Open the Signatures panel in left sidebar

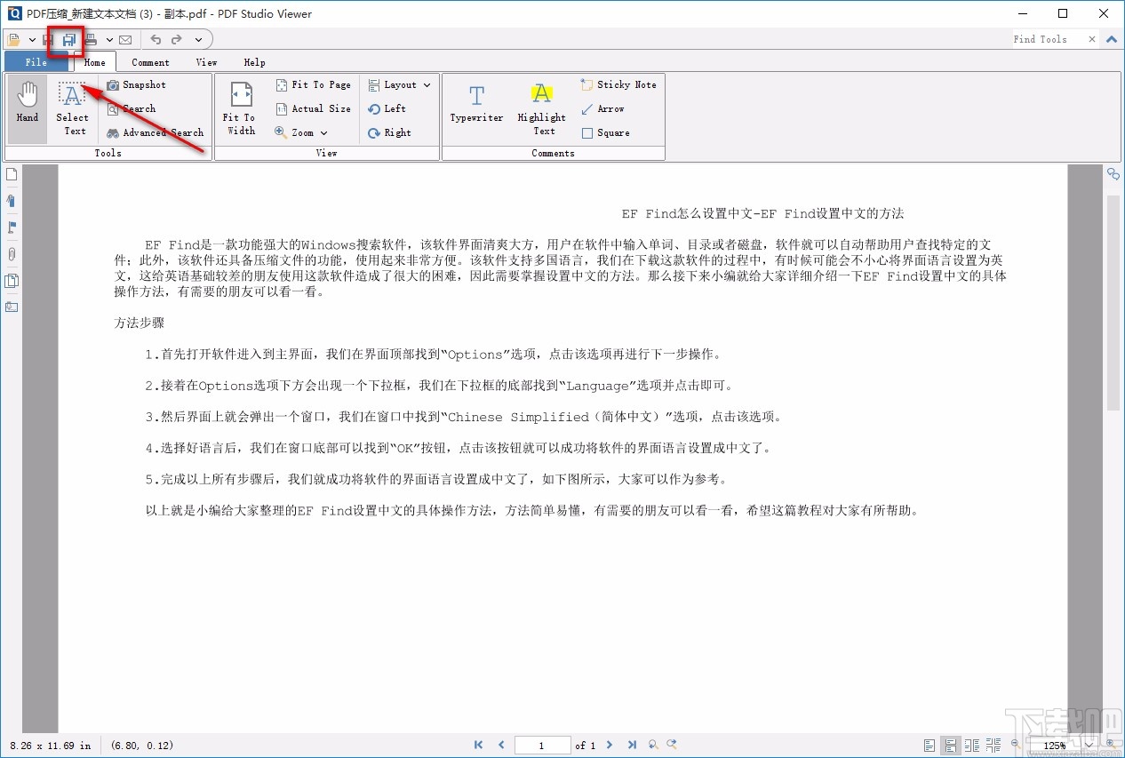coord(12,307)
